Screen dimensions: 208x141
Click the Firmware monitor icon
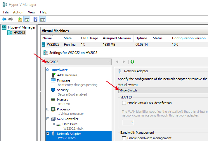click(x=53, y=80)
